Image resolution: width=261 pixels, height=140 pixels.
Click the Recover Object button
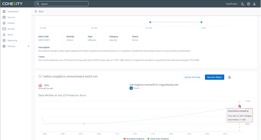(x=215, y=77)
